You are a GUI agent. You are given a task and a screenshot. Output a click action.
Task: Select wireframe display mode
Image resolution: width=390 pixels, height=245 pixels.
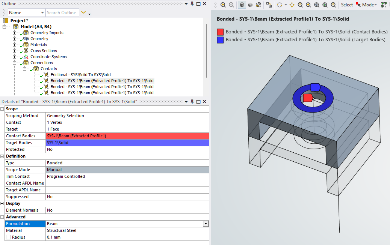pos(258,5)
